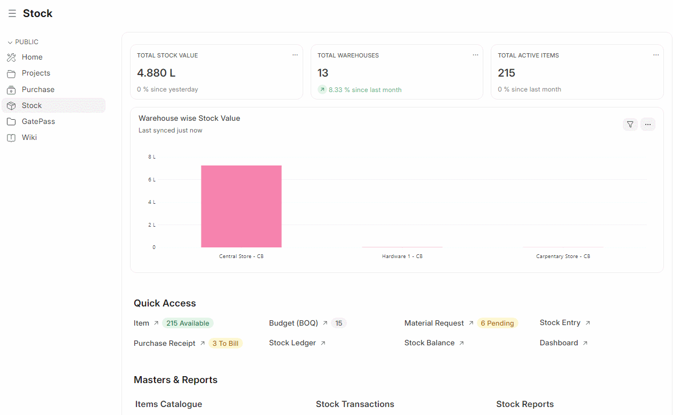Click the filter icon on the chart
Viewport: 673px width, 415px height.
[630, 124]
